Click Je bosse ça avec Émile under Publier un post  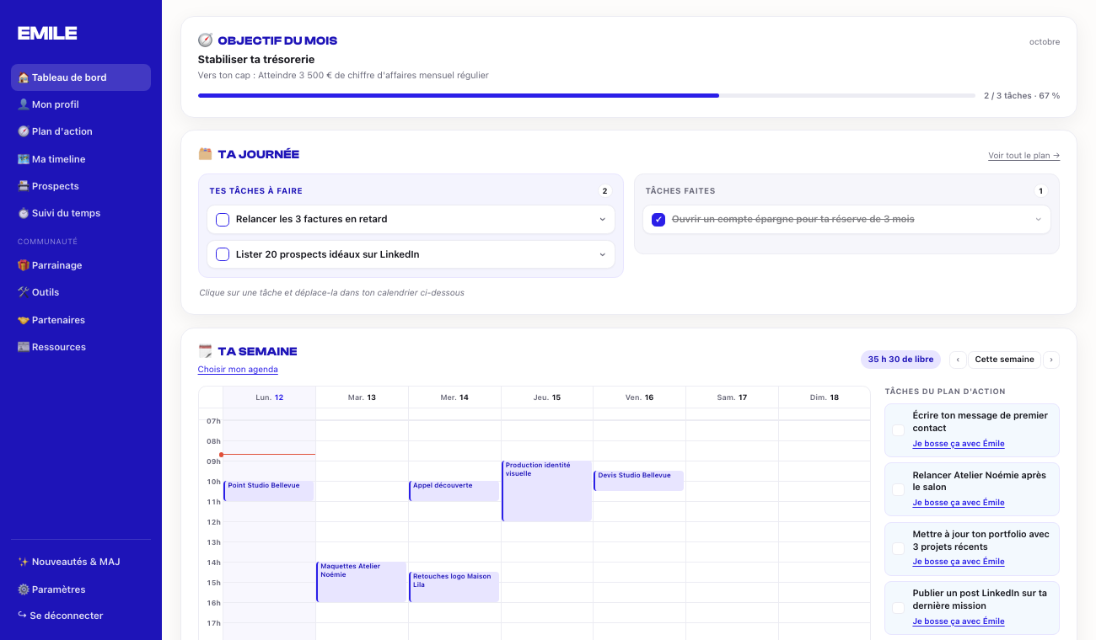tap(959, 621)
